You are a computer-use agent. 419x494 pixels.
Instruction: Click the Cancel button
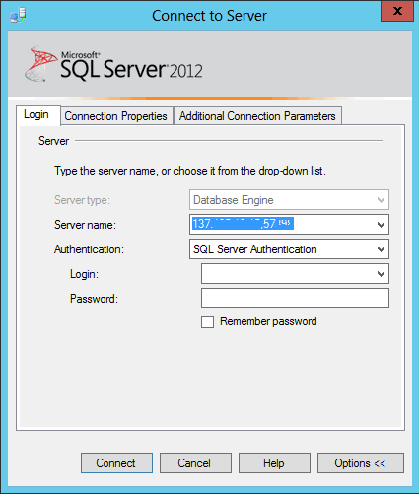[195, 463]
